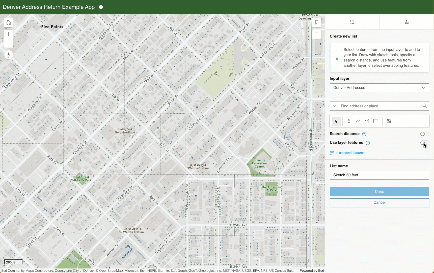Viewport: 434px width, 273px height.
Task: Expand the search filter chevron
Action: 335,106
